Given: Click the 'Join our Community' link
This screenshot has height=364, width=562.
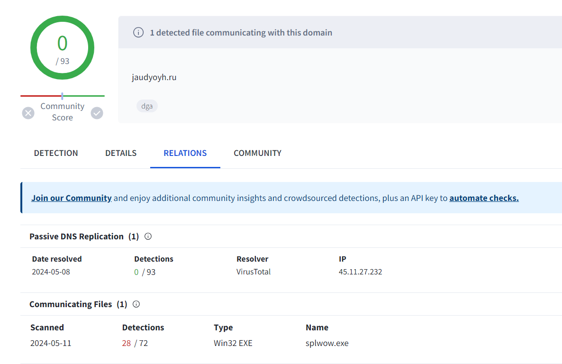Looking at the screenshot, I should [x=72, y=198].
